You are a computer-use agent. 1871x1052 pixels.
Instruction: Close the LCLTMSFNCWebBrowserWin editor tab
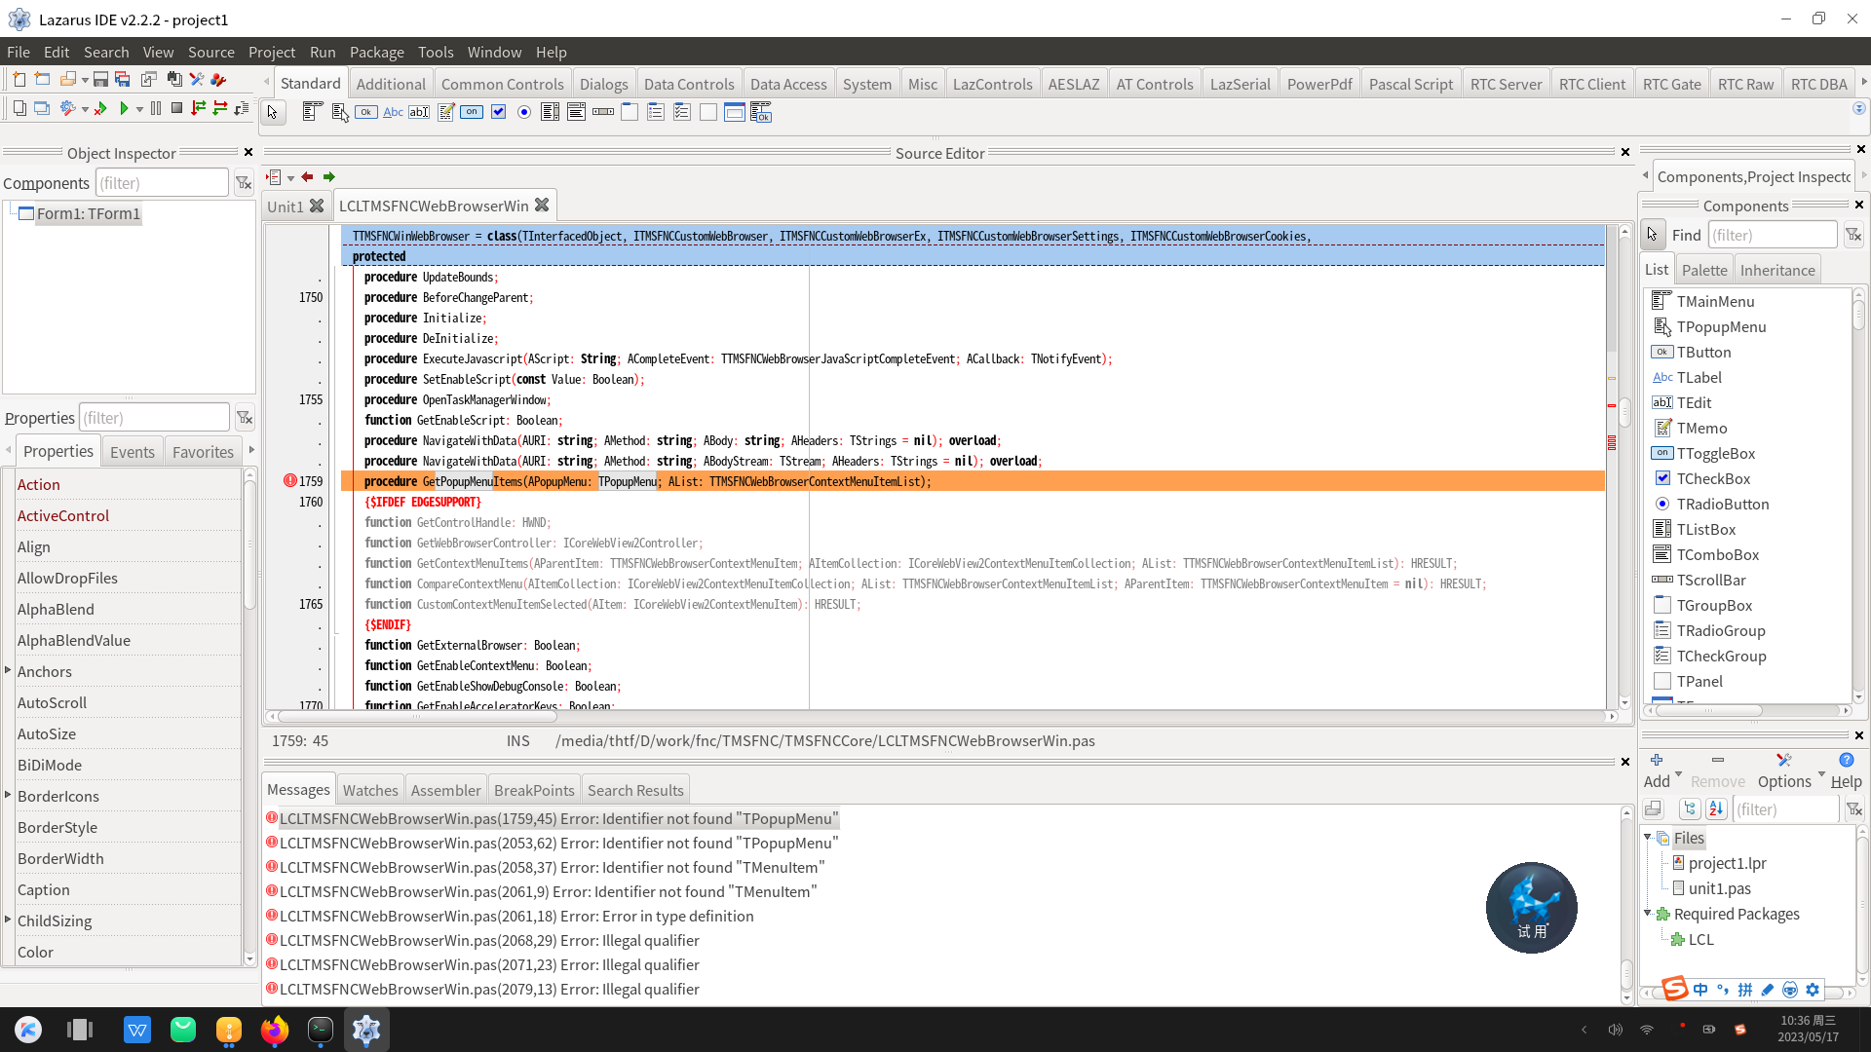pyautogui.click(x=542, y=205)
